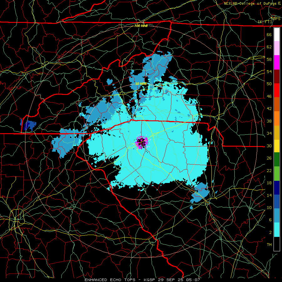The image size is (282, 282).
Task: Click the legend value '30'
Action: point(269,146)
